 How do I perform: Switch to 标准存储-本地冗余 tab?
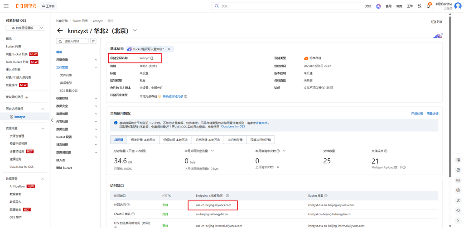[143, 140]
